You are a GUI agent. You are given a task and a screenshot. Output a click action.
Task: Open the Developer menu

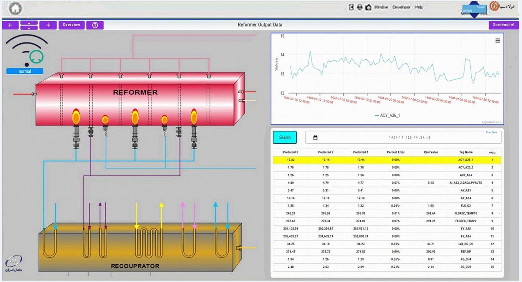click(402, 7)
